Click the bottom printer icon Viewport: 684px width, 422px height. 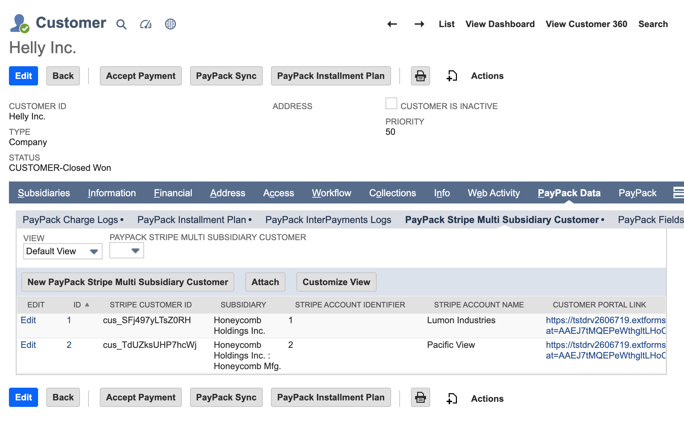[420, 398]
